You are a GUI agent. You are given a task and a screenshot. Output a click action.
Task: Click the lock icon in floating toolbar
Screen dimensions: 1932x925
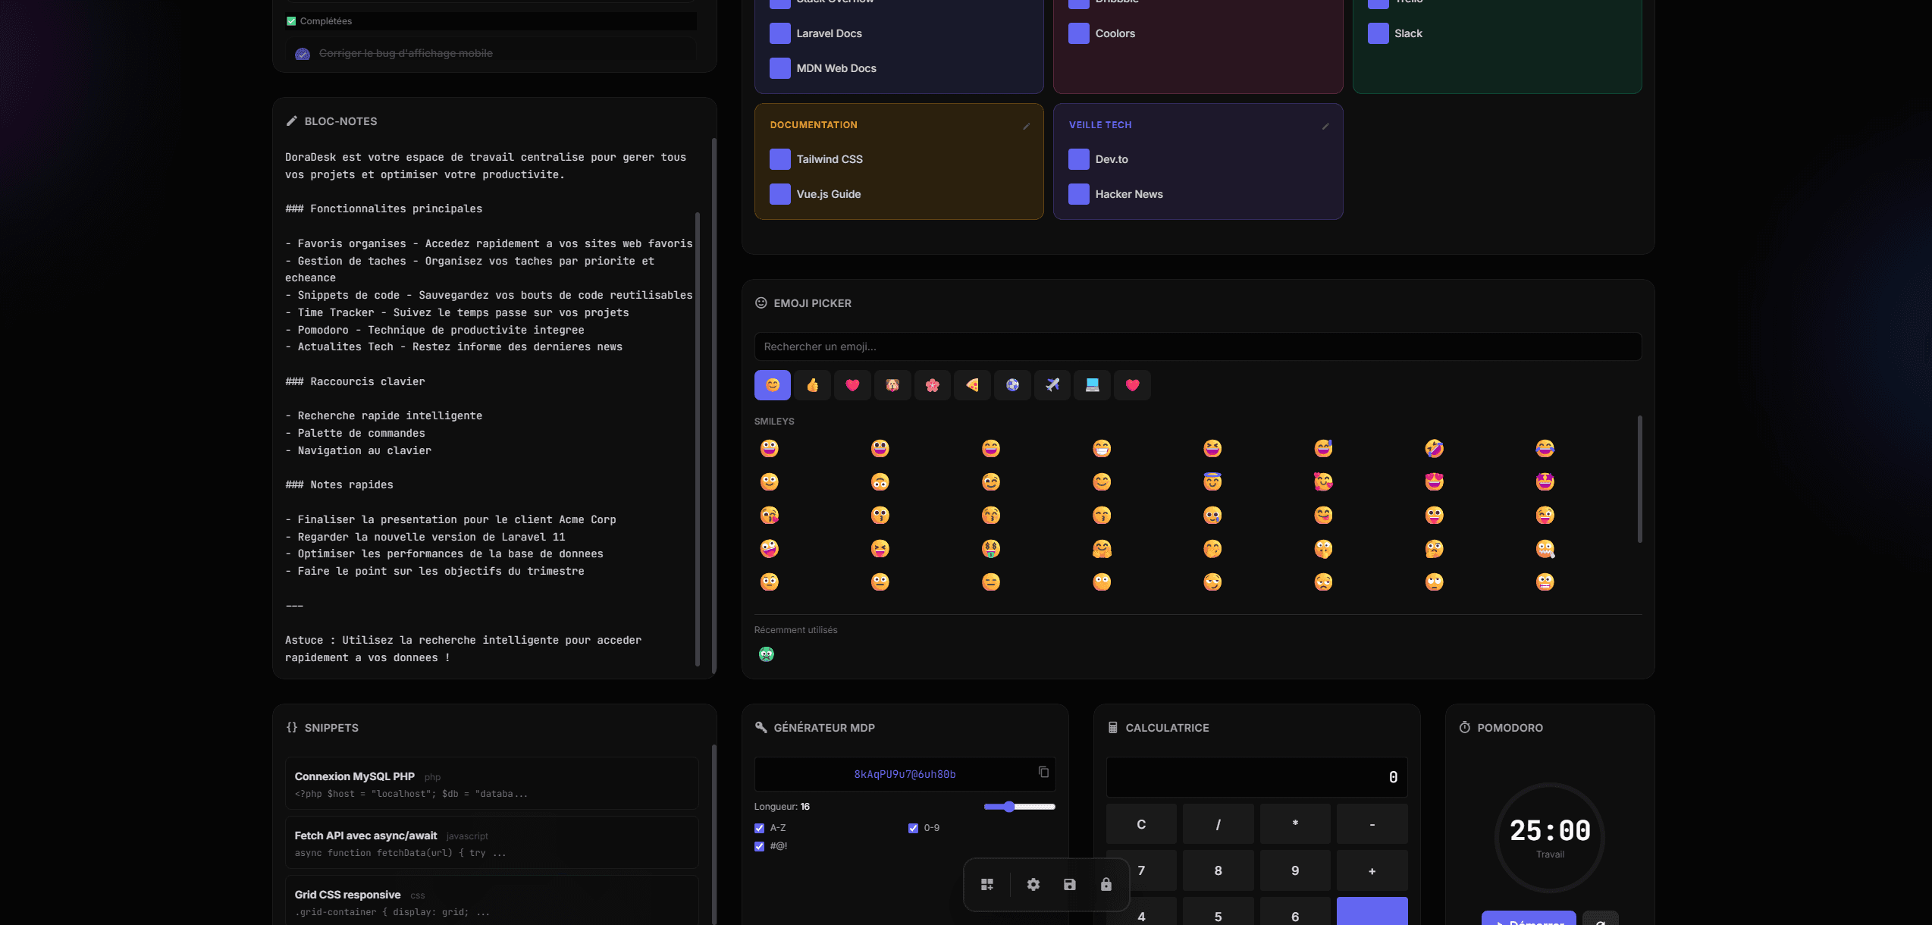click(x=1106, y=884)
